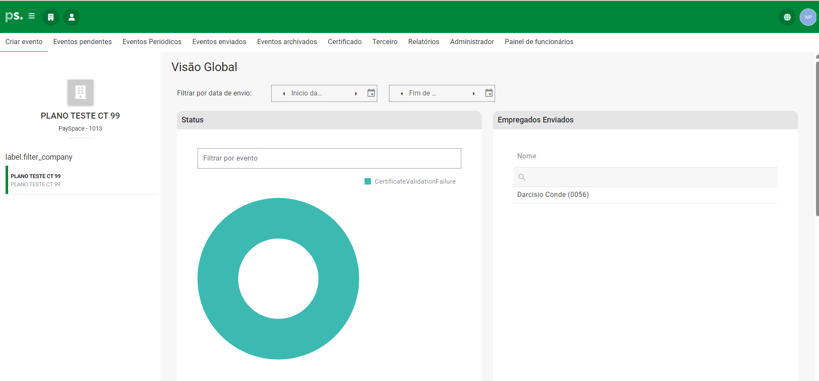
Task: Switch to Eventos pendentes tab
Action: 82,42
